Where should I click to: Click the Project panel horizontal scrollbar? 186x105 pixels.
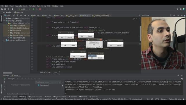coord(7,73)
